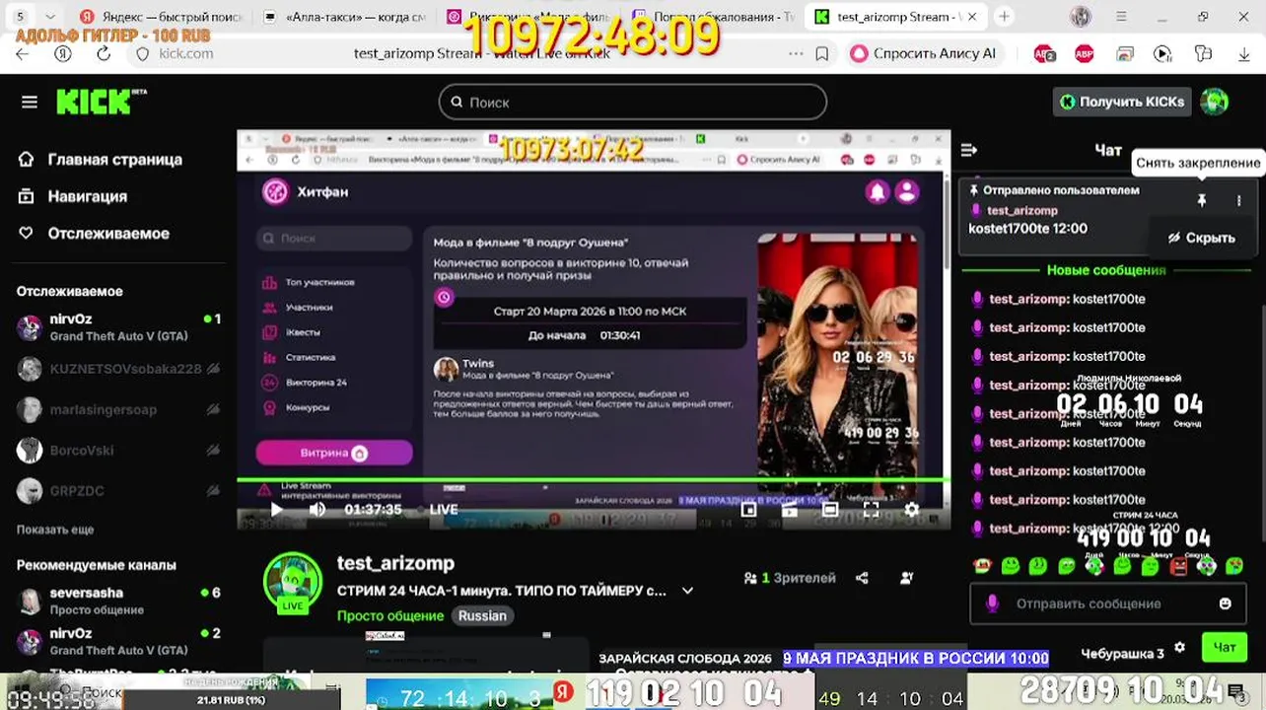Click Получить KICKs button
This screenshot has width=1266, height=710.
[1121, 102]
